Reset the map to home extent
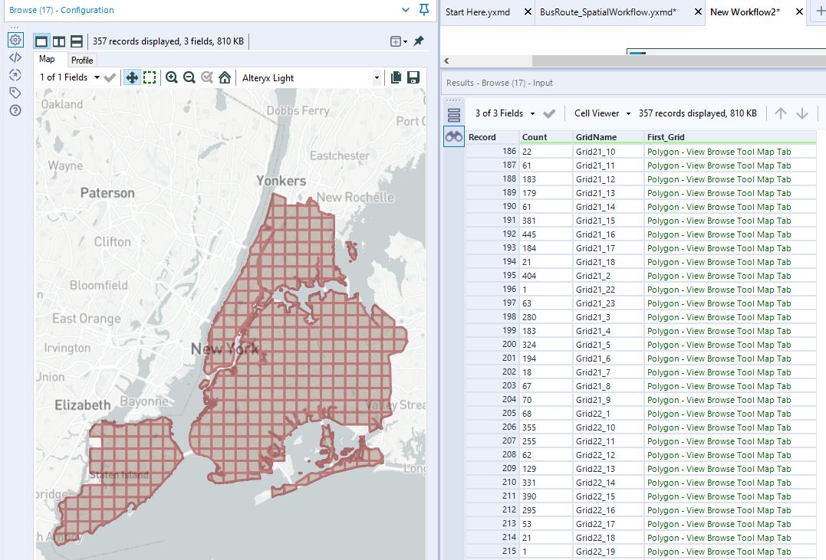Image resolution: width=826 pixels, height=560 pixels. coord(225,78)
